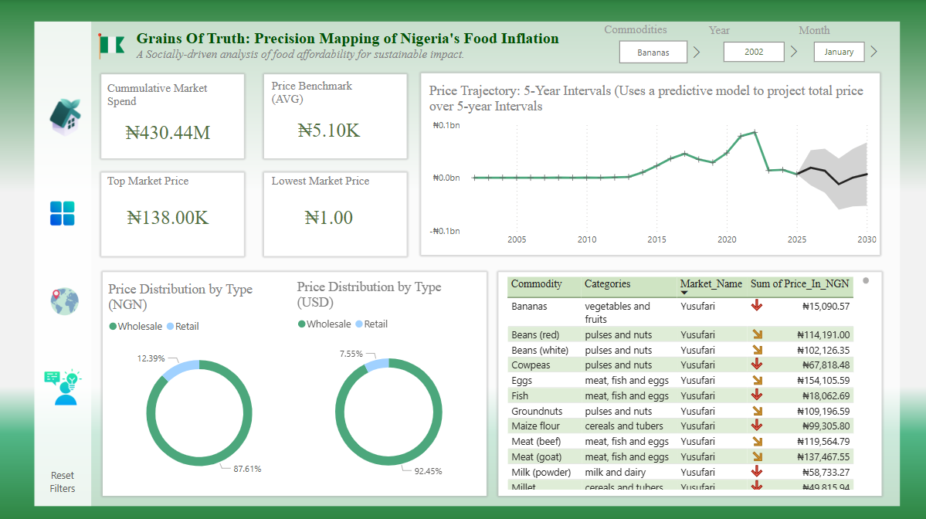Click the ₦154,105.59 price cell
Viewport: 926px width, 519px height.
823,381
